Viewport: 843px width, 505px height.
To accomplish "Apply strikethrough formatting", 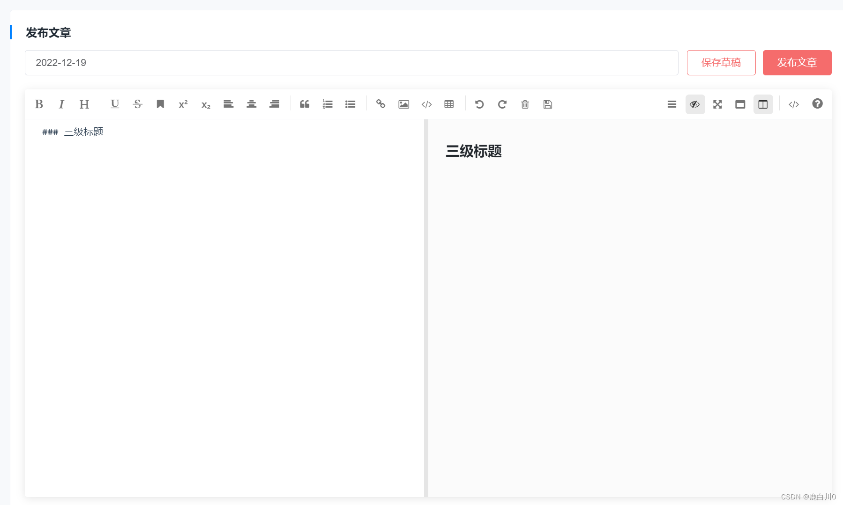I will click(137, 104).
